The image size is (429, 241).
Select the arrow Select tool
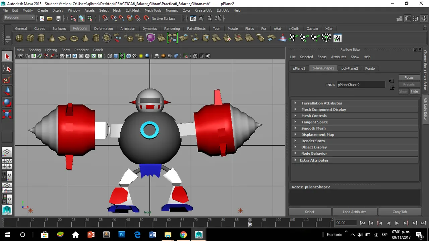pyautogui.click(x=7, y=57)
